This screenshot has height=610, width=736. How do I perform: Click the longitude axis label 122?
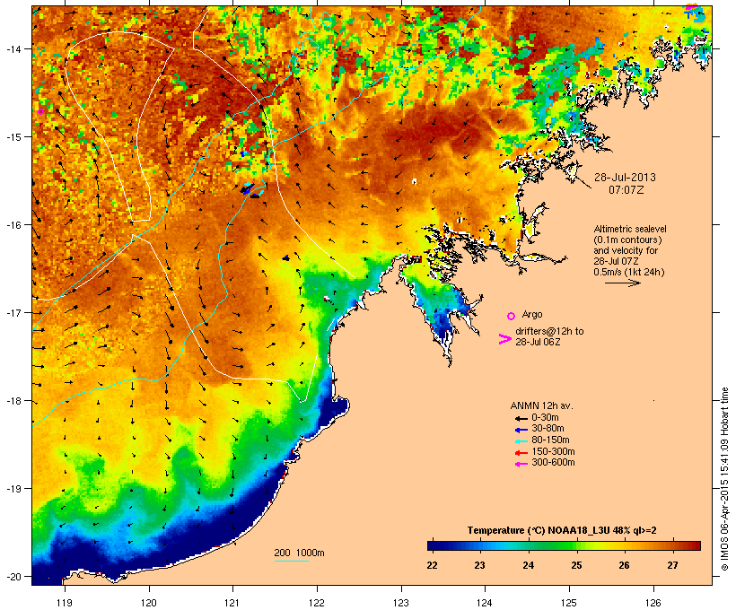coord(317,603)
